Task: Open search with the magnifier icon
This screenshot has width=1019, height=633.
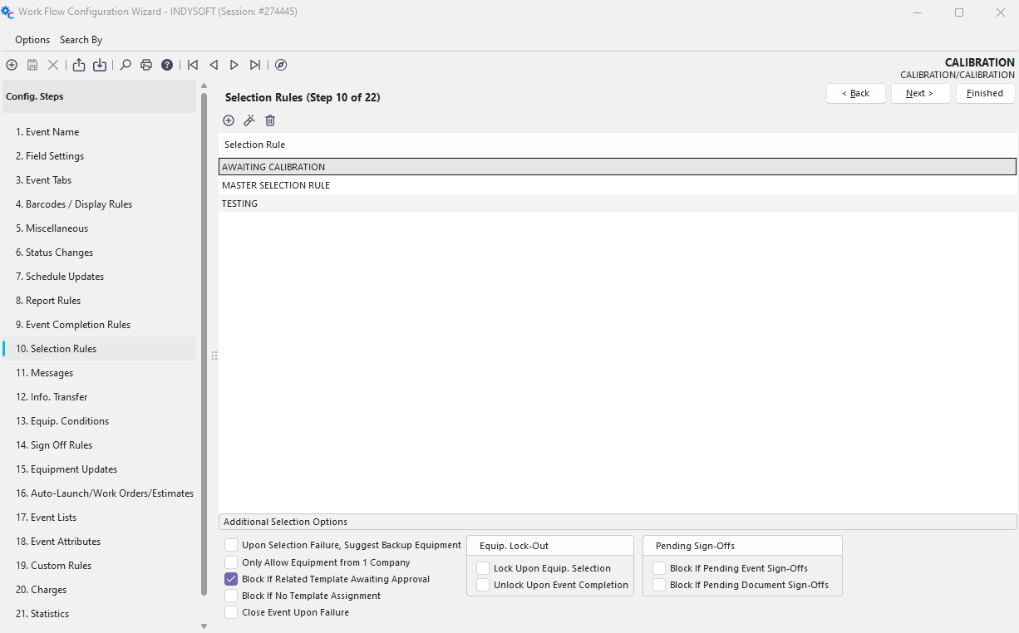Action: tap(126, 65)
